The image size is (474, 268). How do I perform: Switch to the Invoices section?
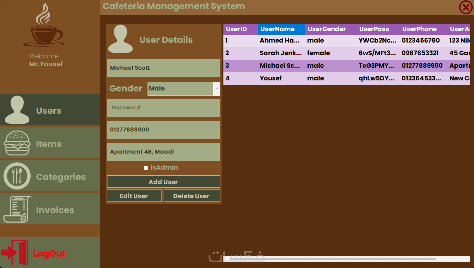[55, 210]
